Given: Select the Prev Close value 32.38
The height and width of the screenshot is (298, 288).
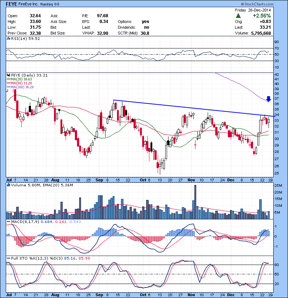Looking at the screenshot, I should pyautogui.click(x=35, y=33).
